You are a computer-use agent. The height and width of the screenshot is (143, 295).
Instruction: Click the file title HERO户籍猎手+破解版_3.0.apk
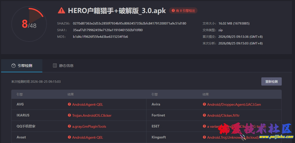point(117,11)
